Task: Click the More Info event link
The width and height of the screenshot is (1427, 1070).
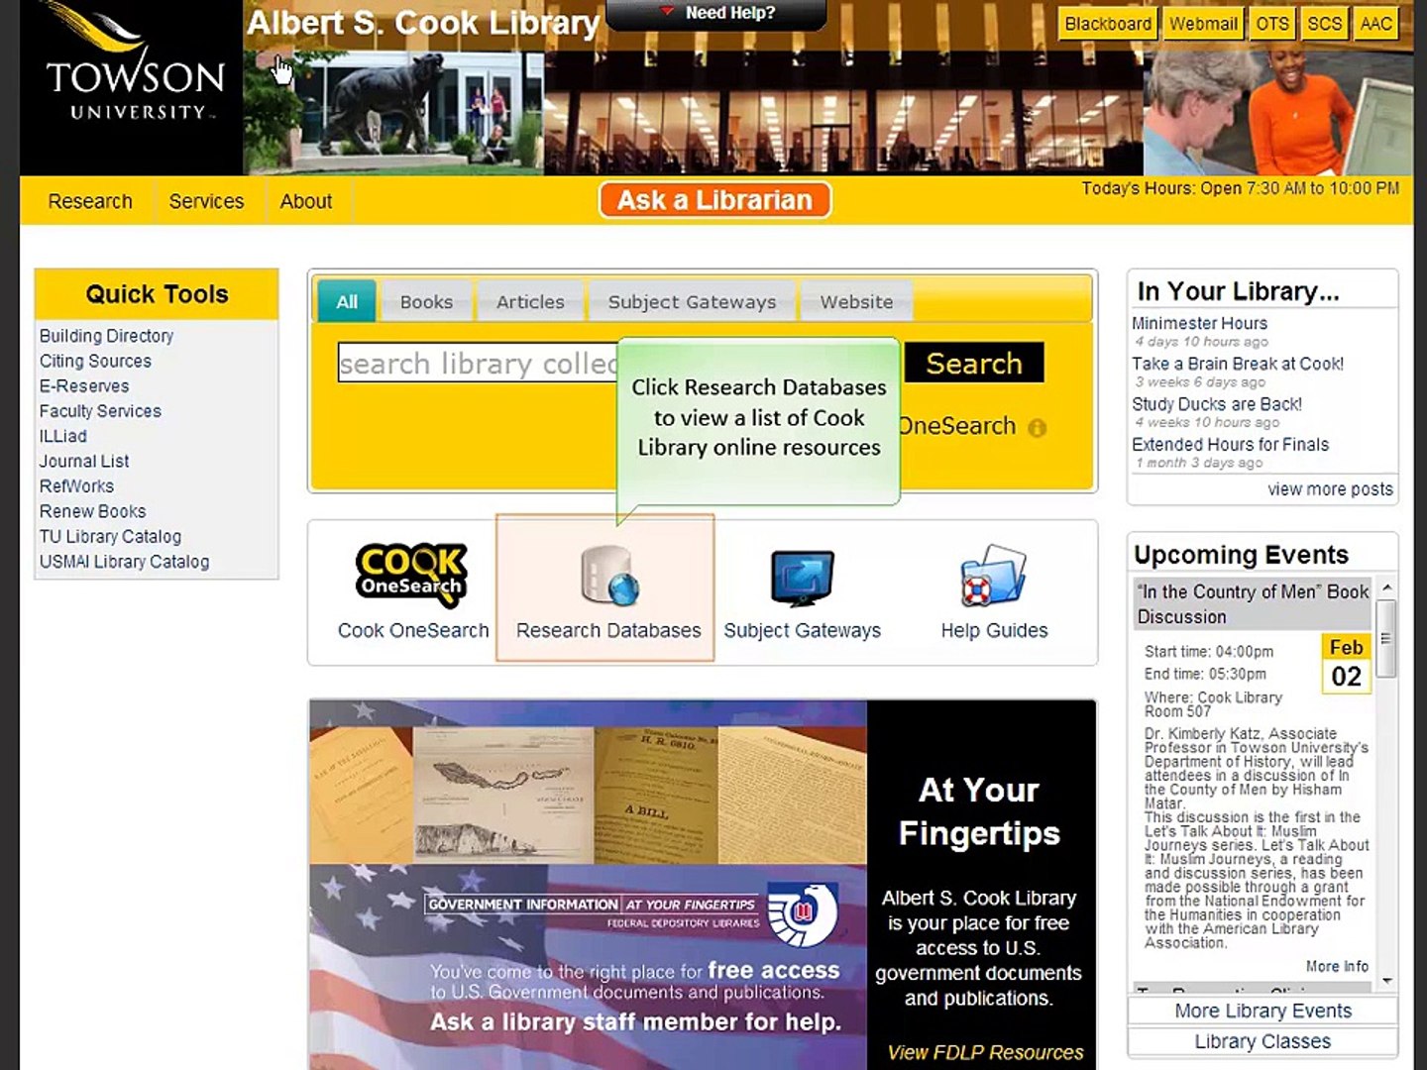Action: (x=1337, y=966)
